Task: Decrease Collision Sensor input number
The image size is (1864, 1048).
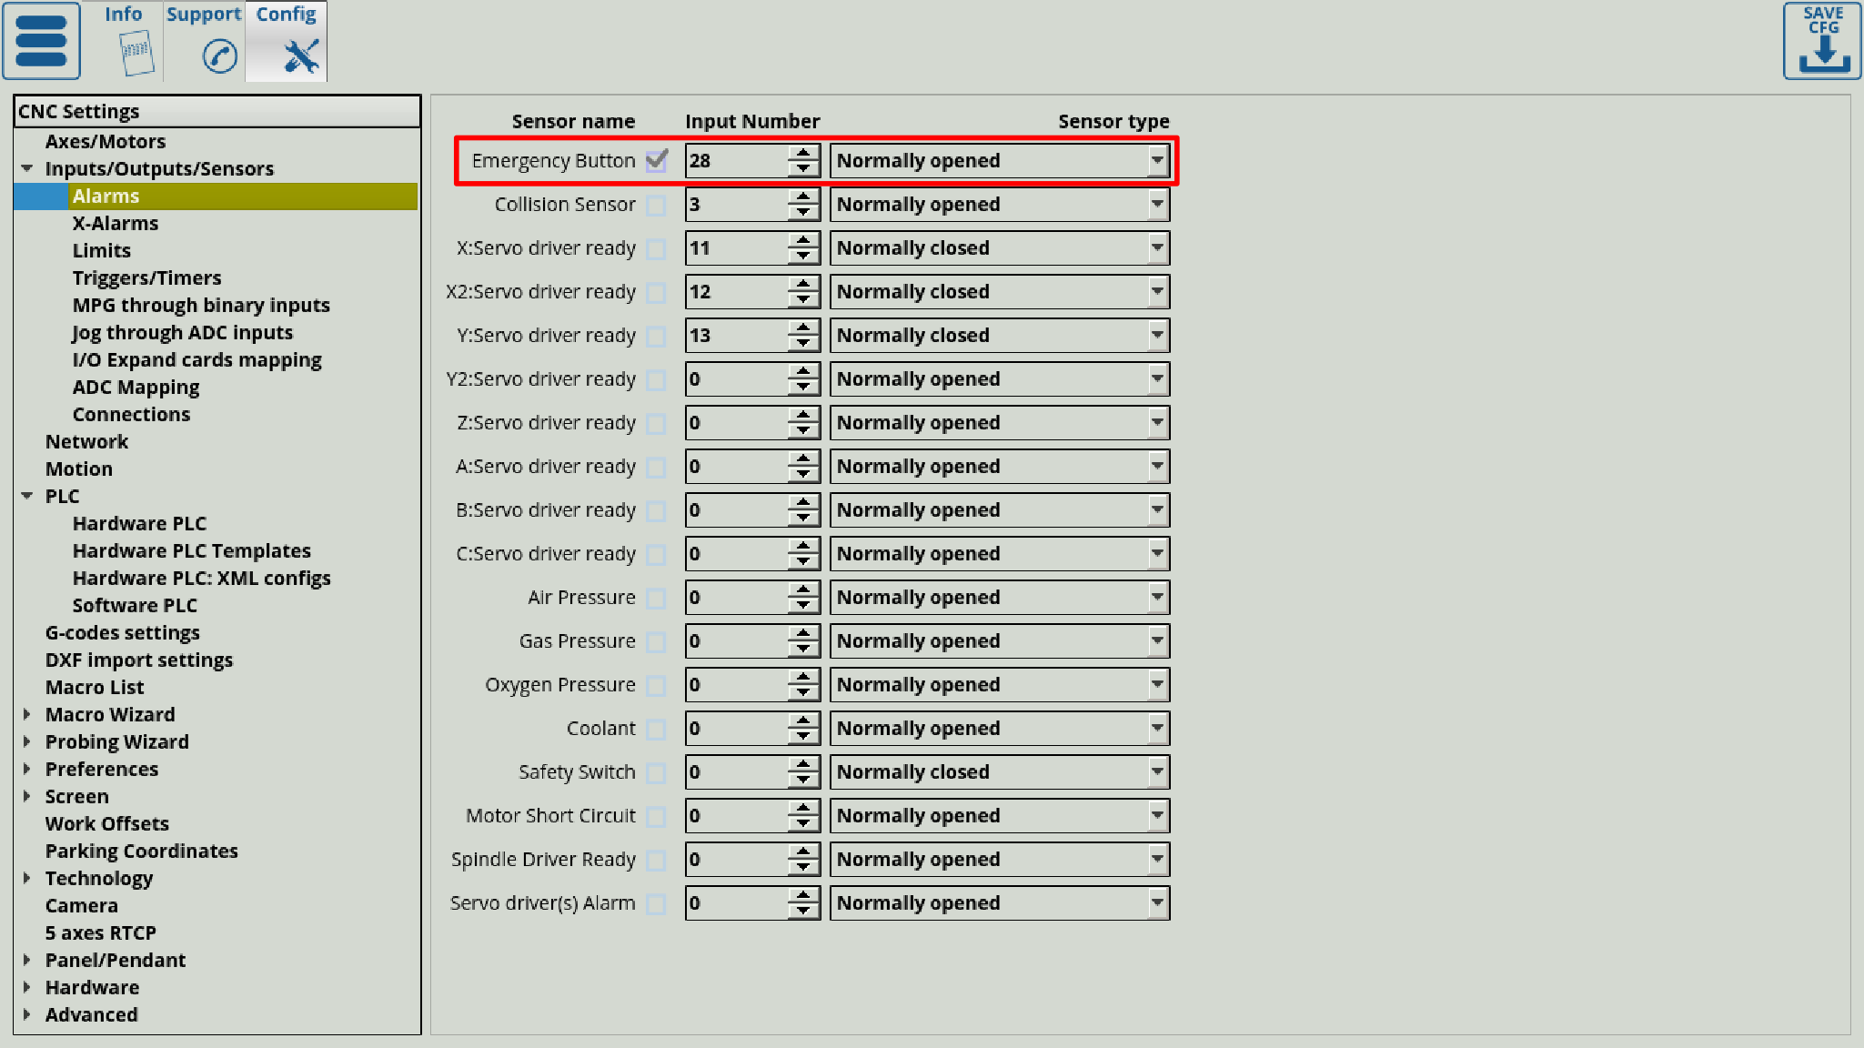Action: tap(803, 213)
